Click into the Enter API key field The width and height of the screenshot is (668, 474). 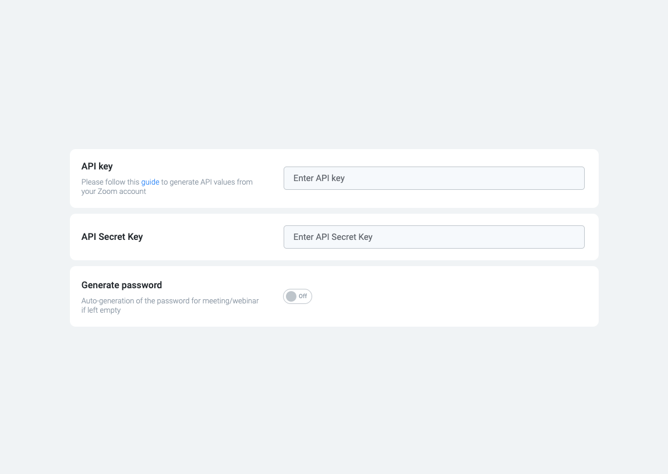pyautogui.click(x=433, y=178)
